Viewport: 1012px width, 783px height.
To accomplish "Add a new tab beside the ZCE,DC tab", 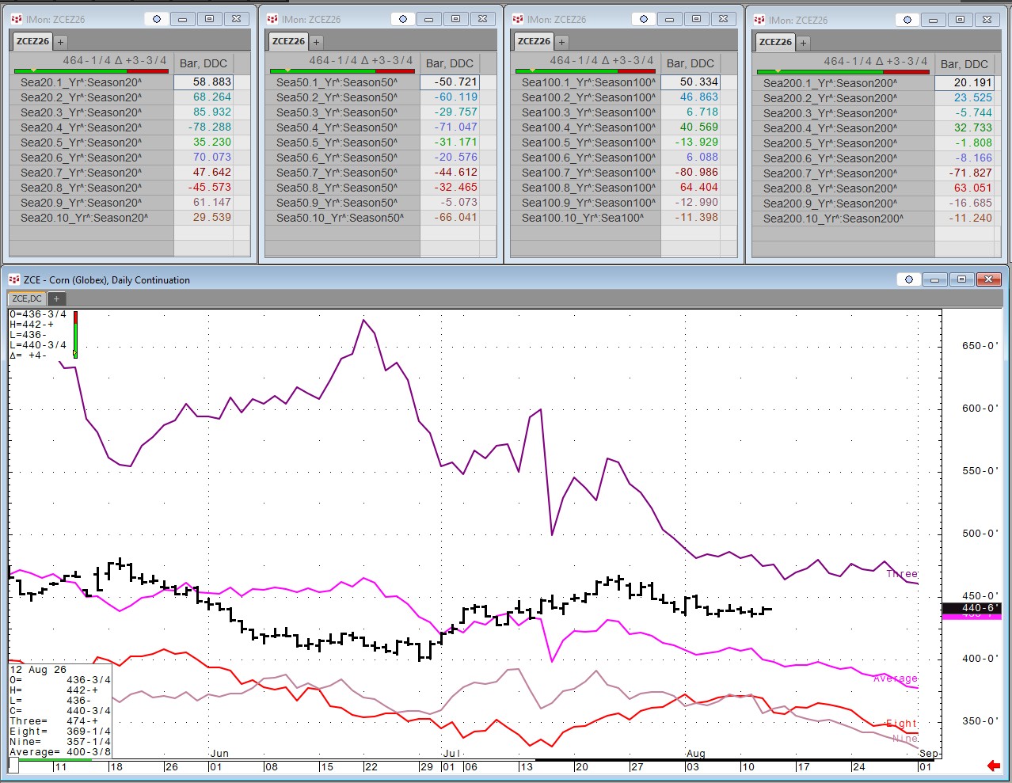I will (x=56, y=298).
